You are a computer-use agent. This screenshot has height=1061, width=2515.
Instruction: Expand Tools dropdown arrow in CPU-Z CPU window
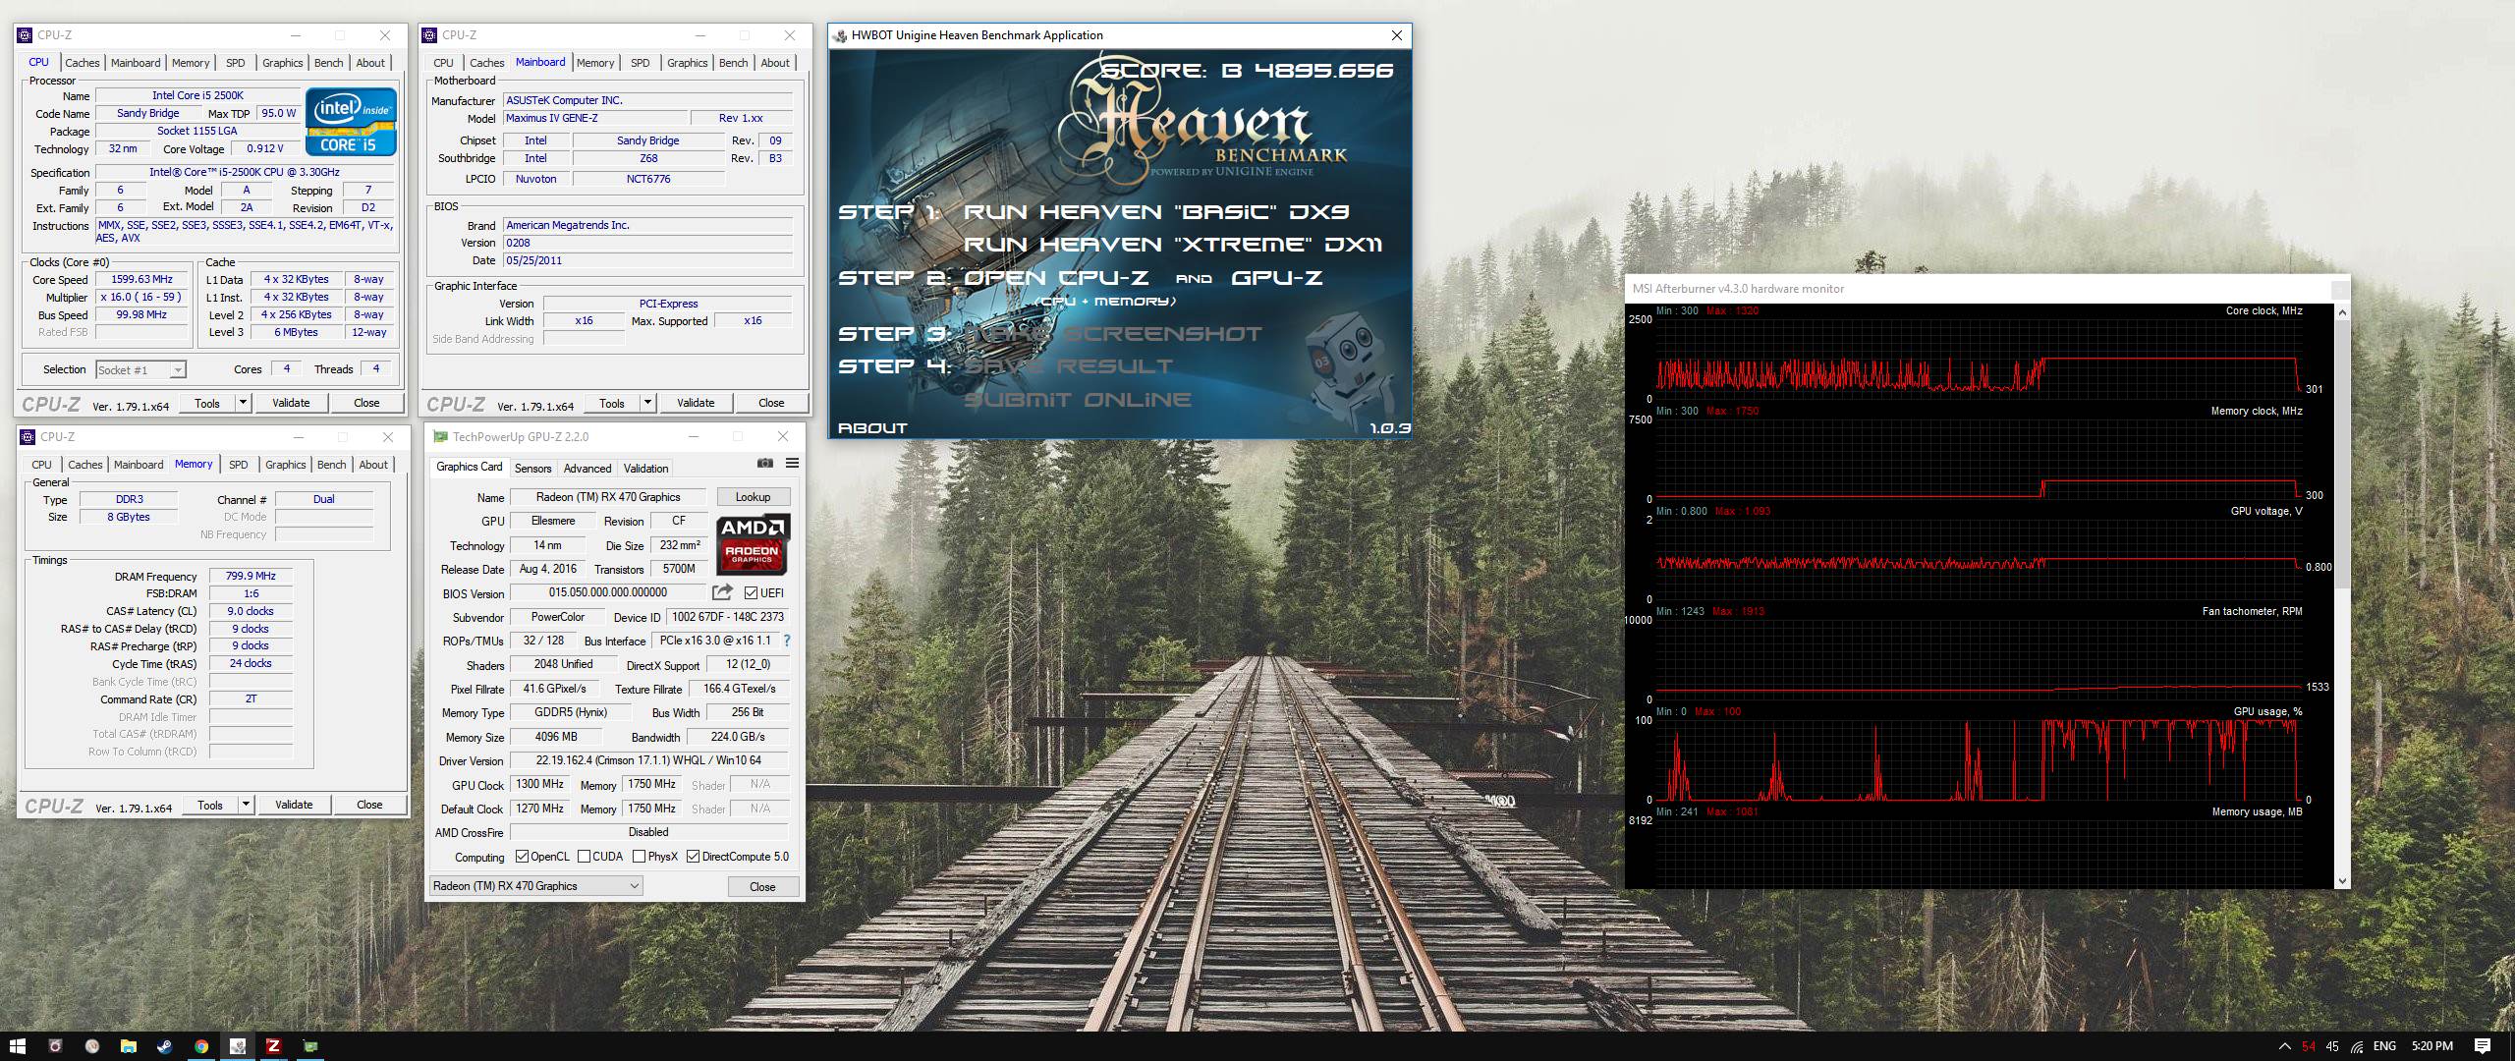(244, 403)
